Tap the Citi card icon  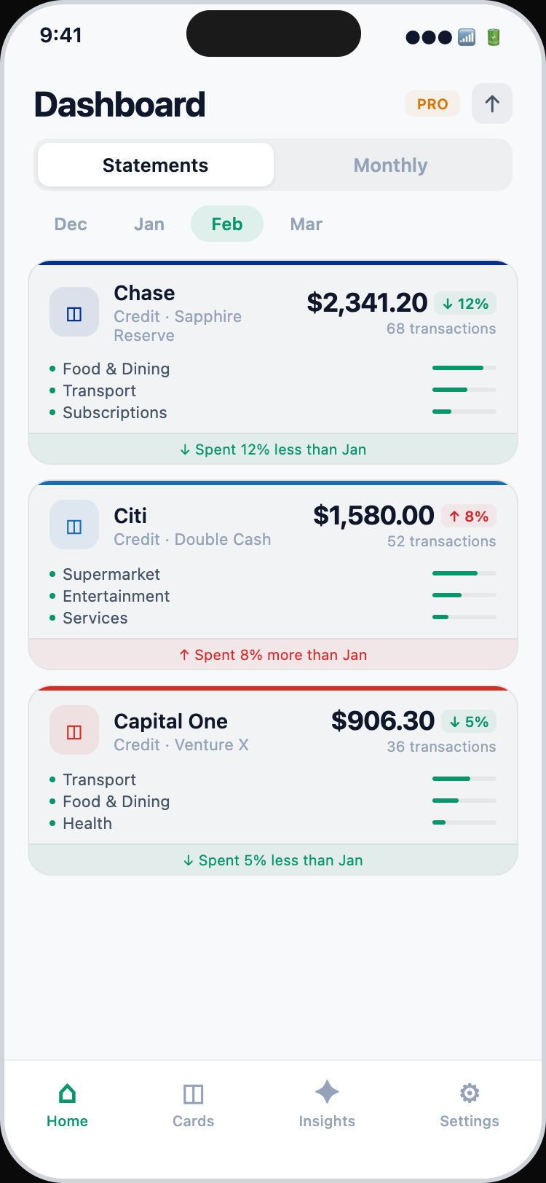point(74,525)
